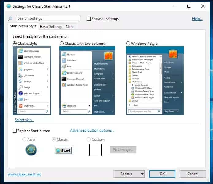Viewport: 213px width, 184px height.
Task: Tick the Replace Start button checkbox
Action: [x=14, y=131]
